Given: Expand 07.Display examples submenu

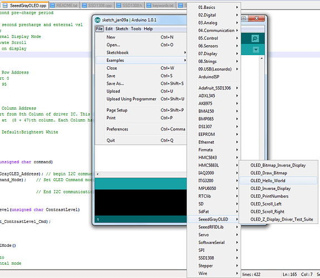Looking at the screenshot, I should [214, 53].
